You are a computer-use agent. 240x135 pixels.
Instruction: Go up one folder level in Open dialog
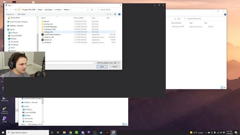[16, 10]
